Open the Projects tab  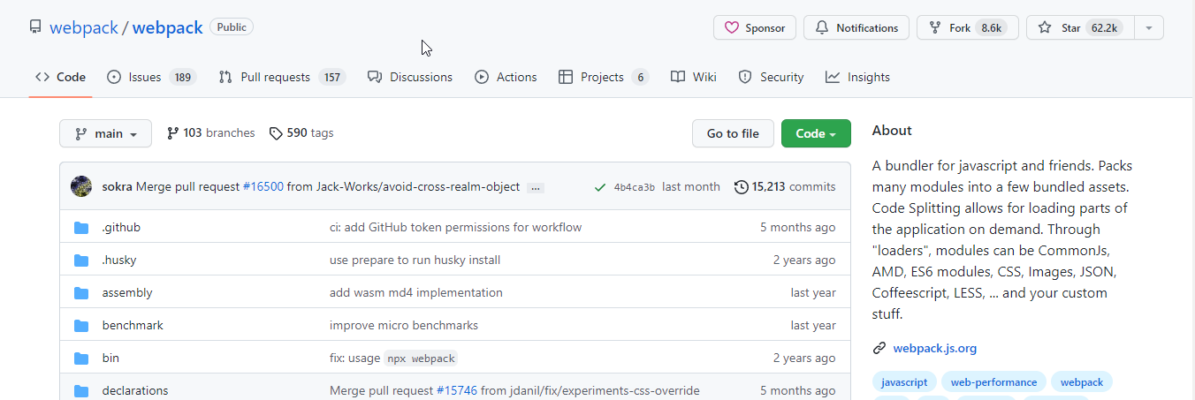coord(604,77)
